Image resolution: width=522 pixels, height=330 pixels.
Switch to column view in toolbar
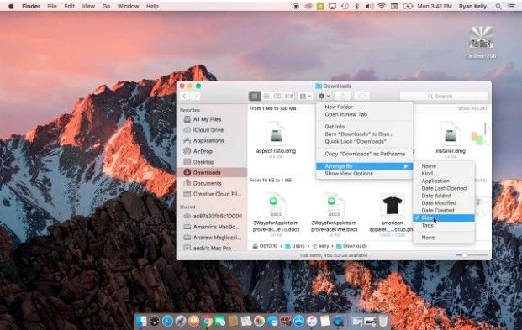pyautogui.click(x=277, y=96)
